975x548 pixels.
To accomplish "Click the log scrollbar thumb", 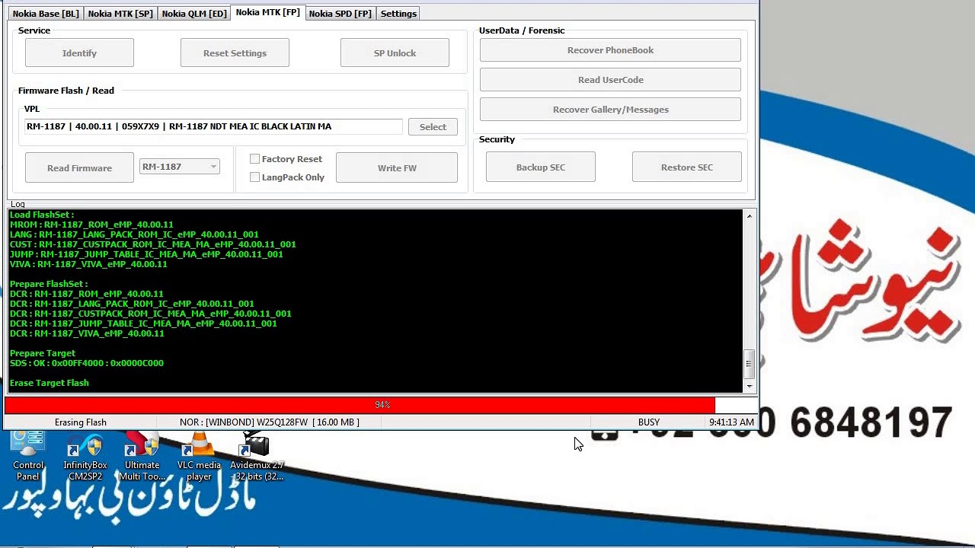I will [750, 363].
